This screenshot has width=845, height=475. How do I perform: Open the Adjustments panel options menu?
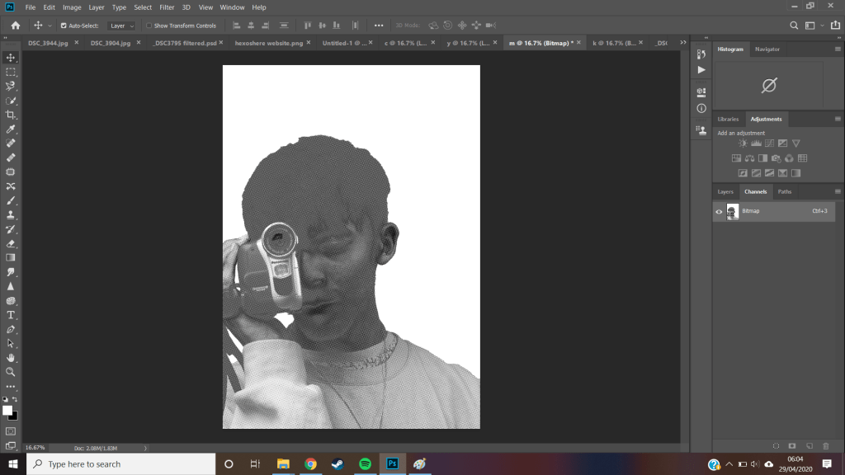[838, 120]
